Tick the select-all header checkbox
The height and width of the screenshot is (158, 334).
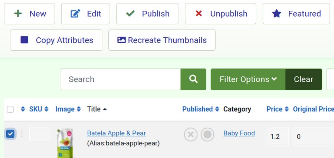[x=10, y=109]
